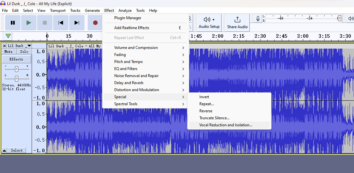
Task: Expand the Noise Removal and Repair submenu
Action: [x=146, y=76]
